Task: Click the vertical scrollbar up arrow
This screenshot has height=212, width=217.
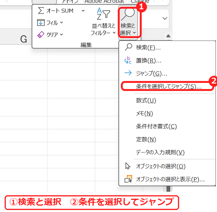Action: (x=168, y=36)
